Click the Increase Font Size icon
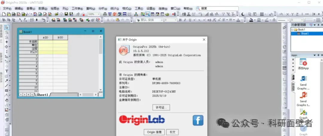323x136 pixels. click(x=214, y=20)
